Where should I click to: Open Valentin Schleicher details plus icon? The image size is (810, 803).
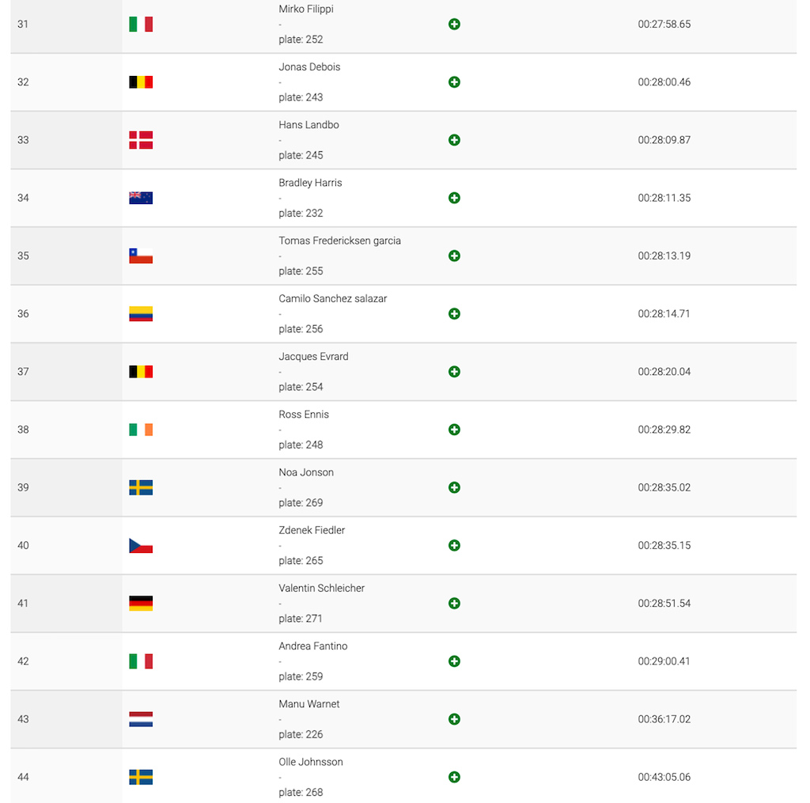(454, 603)
